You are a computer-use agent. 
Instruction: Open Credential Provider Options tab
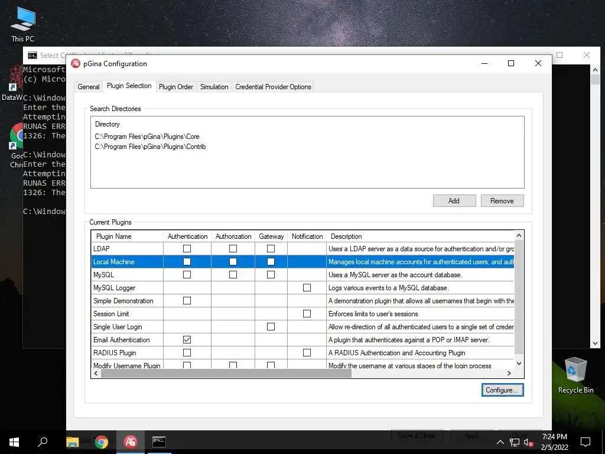click(x=273, y=87)
